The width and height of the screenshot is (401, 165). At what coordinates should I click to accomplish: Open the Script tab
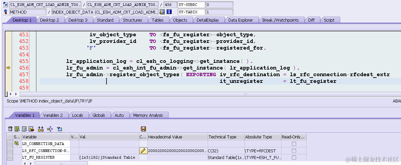pos(329,20)
